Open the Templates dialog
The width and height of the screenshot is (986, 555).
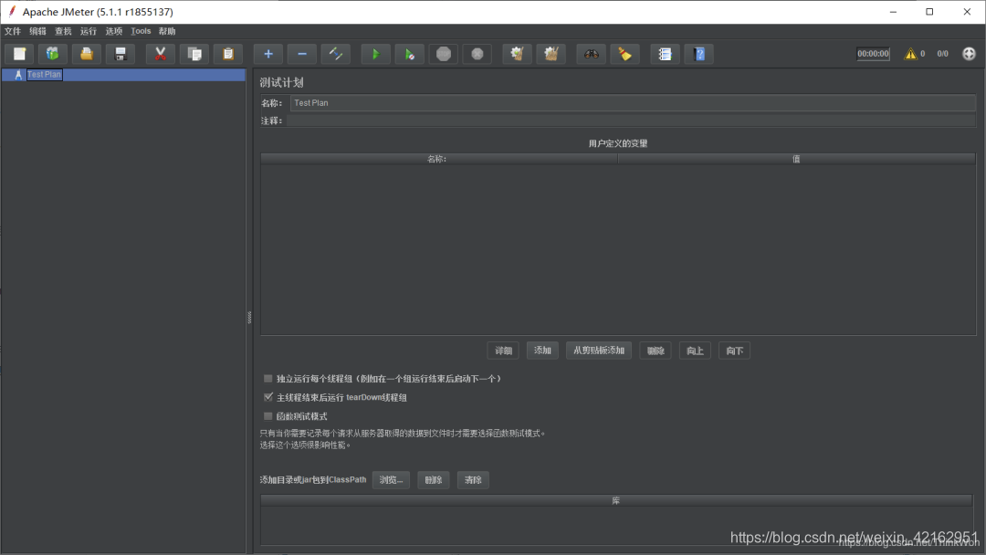[53, 54]
